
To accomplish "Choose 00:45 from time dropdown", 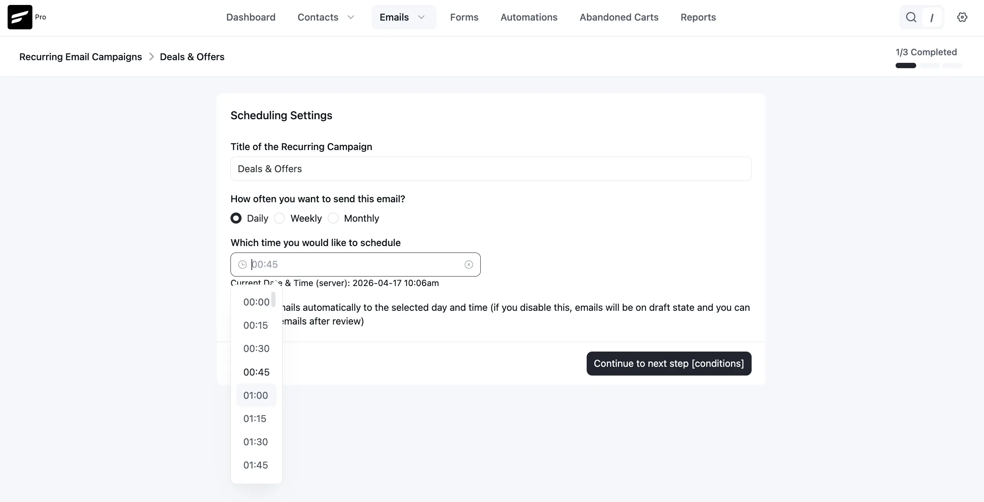I will coord(256,372).
